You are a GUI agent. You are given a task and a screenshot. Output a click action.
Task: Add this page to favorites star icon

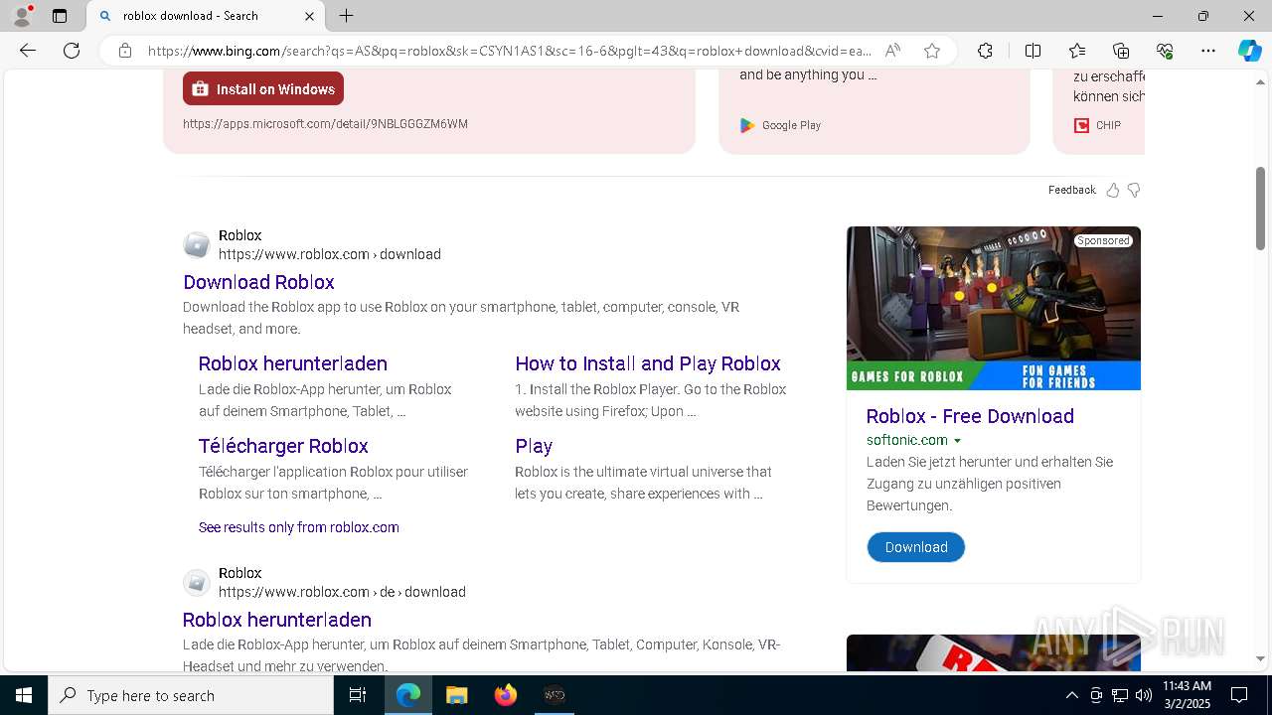[932, 51]
